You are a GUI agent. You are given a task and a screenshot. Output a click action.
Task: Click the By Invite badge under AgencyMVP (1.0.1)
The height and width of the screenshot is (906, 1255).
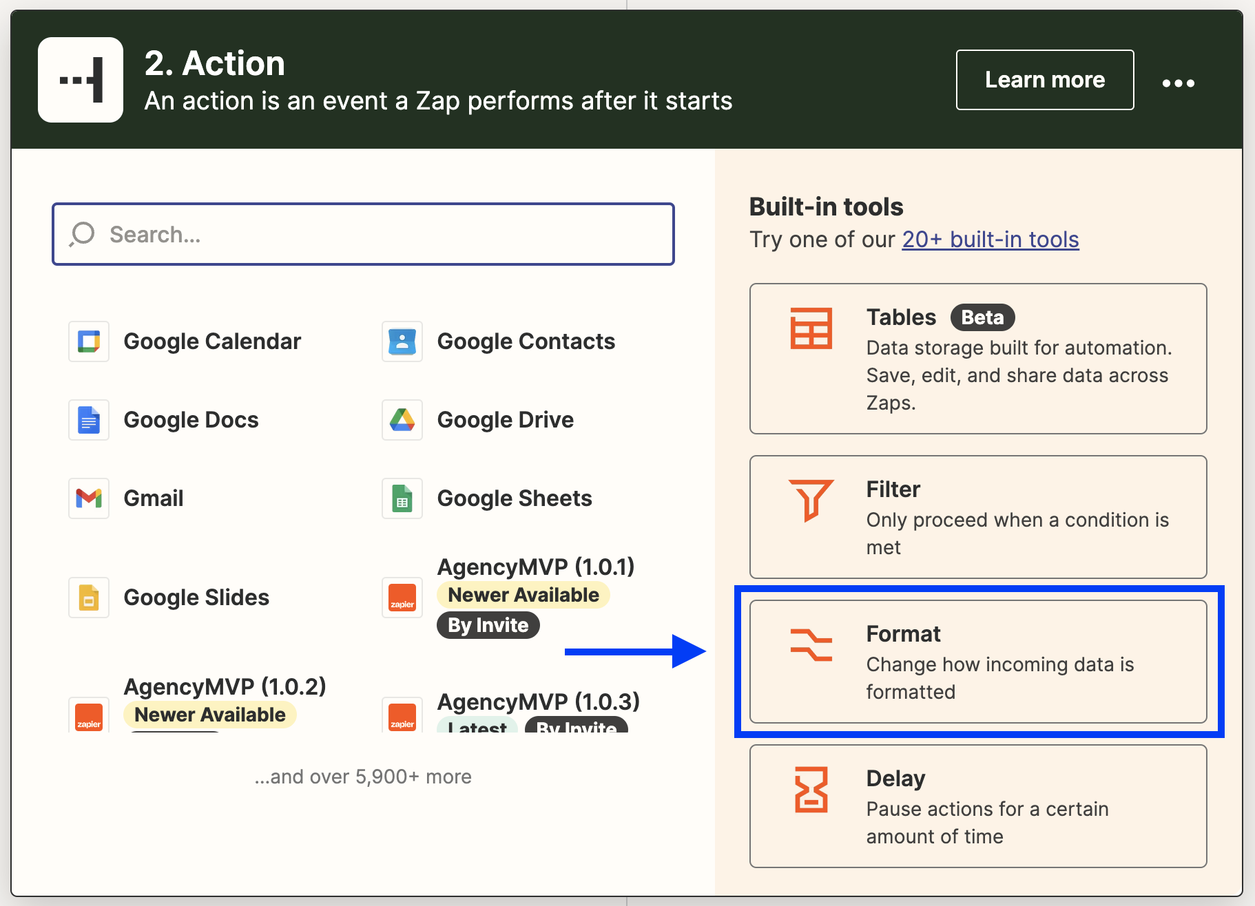coord(488,625)
